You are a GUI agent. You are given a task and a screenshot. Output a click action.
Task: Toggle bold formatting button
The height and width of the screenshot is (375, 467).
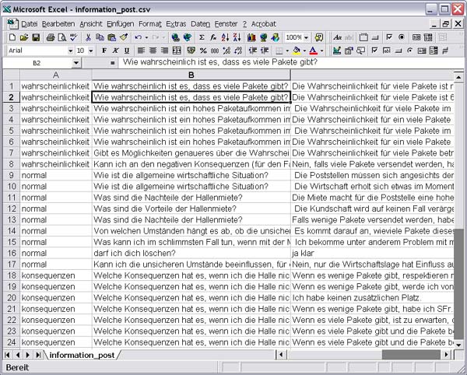104,51
